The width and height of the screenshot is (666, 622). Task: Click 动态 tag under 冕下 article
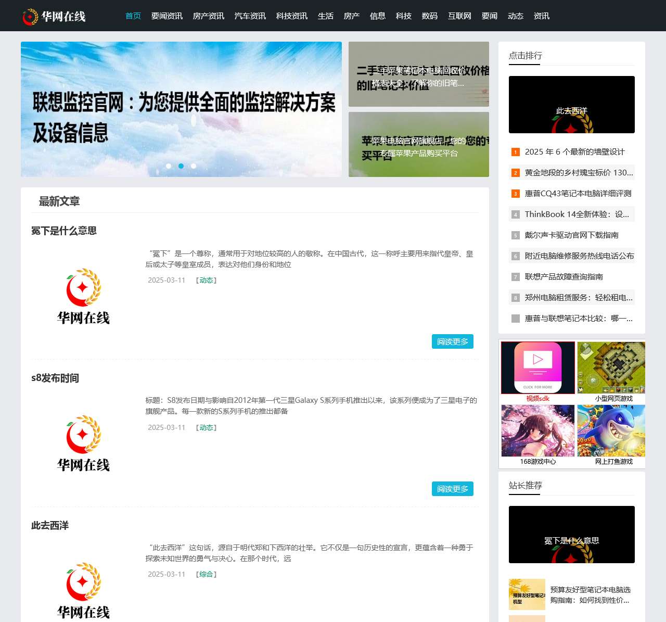207,280
